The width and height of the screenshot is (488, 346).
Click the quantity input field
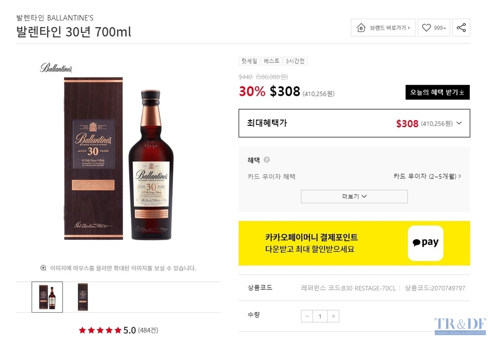(320, 316)
